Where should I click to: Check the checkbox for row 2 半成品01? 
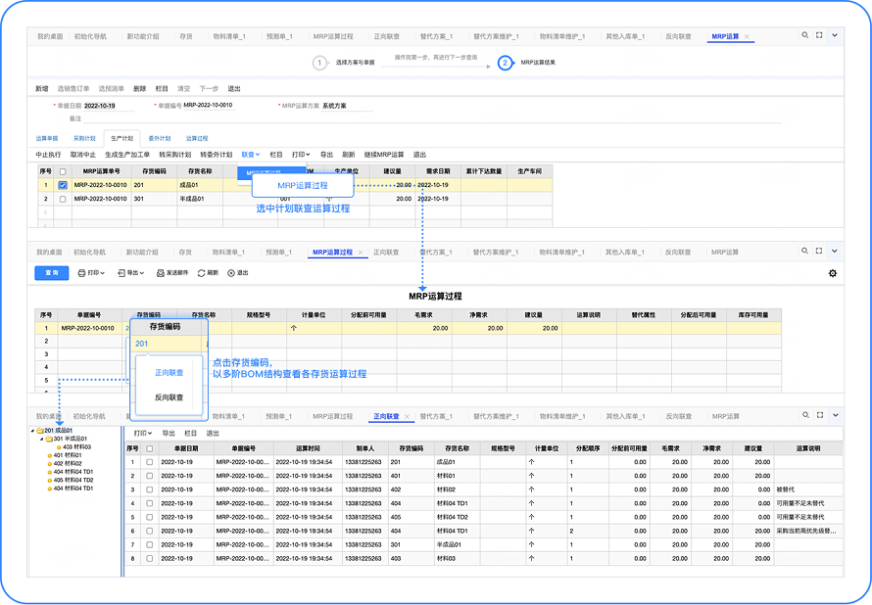click(63, 198)
